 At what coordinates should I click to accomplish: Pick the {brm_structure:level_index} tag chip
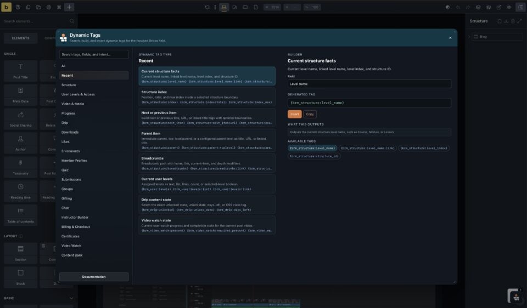[x=423, y=148]
